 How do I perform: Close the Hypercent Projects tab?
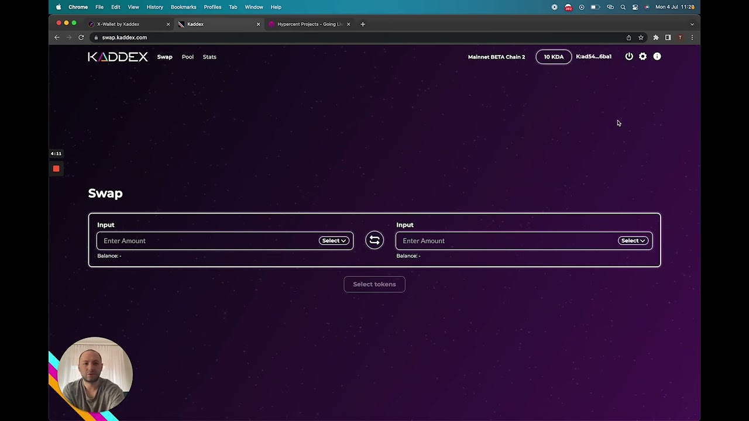point(349,24)
